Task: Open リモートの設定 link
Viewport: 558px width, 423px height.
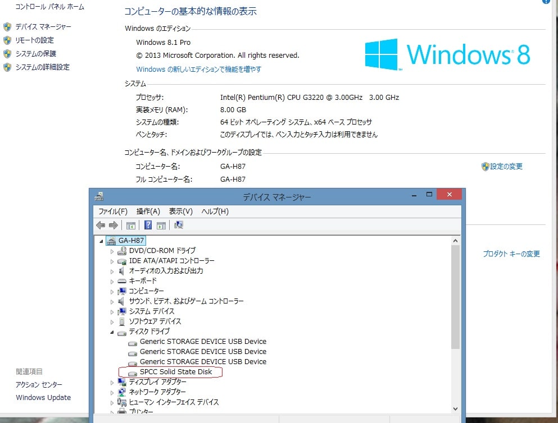Action: (35, 40)
